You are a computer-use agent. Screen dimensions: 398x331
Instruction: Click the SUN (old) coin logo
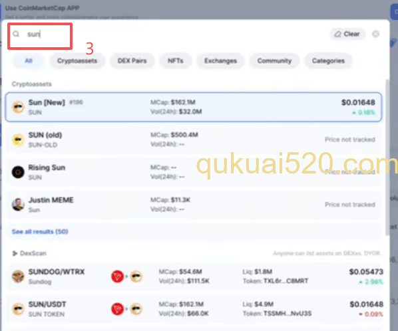point(18,140)
